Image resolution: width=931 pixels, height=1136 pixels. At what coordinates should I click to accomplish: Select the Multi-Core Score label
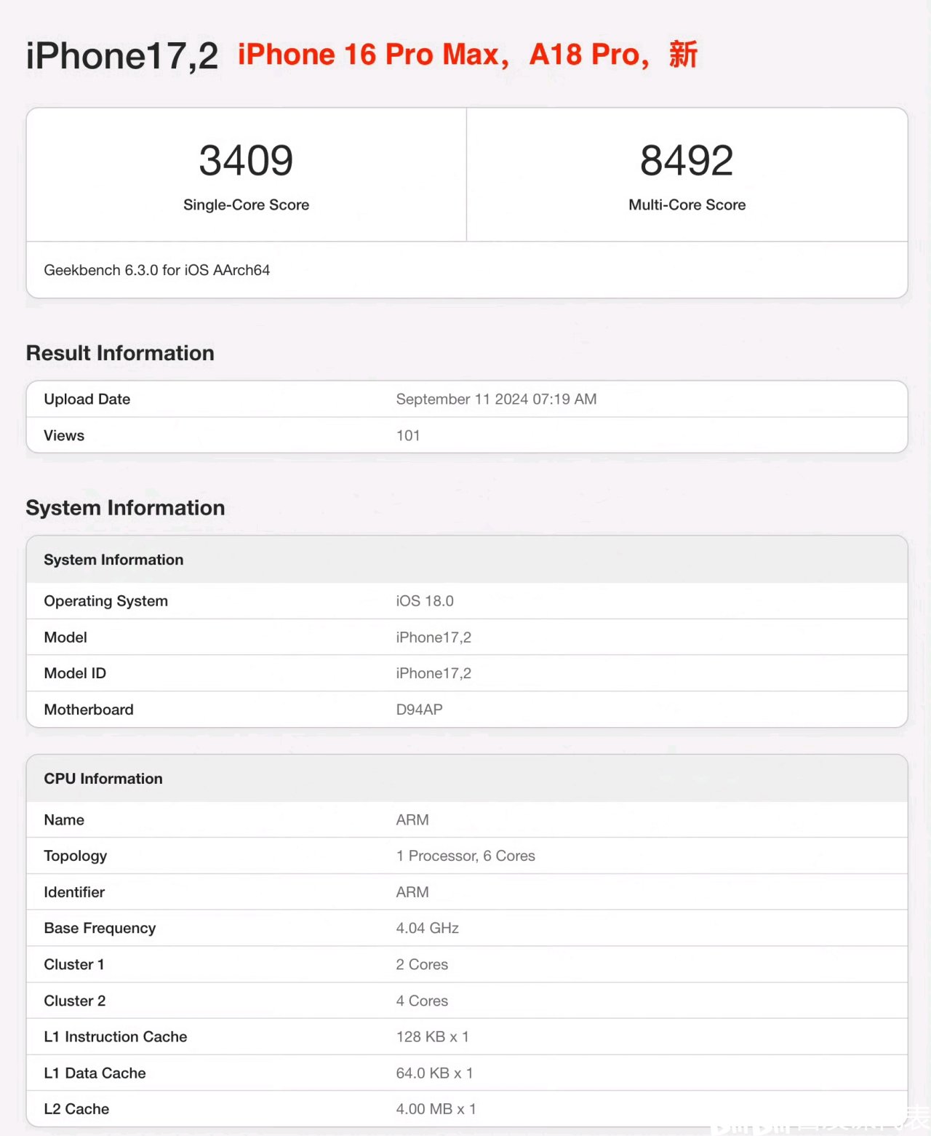tap(687, 205)
